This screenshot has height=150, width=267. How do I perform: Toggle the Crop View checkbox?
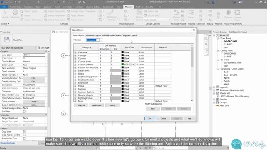pos(24,132)
